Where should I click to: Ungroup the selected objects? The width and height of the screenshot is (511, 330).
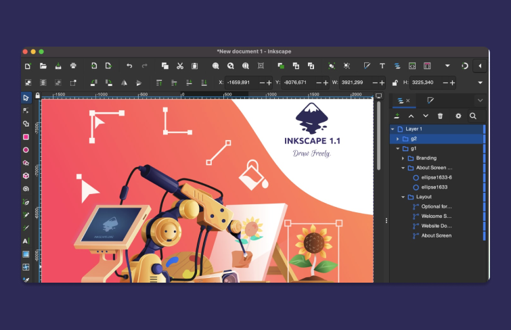pos(347,66)
